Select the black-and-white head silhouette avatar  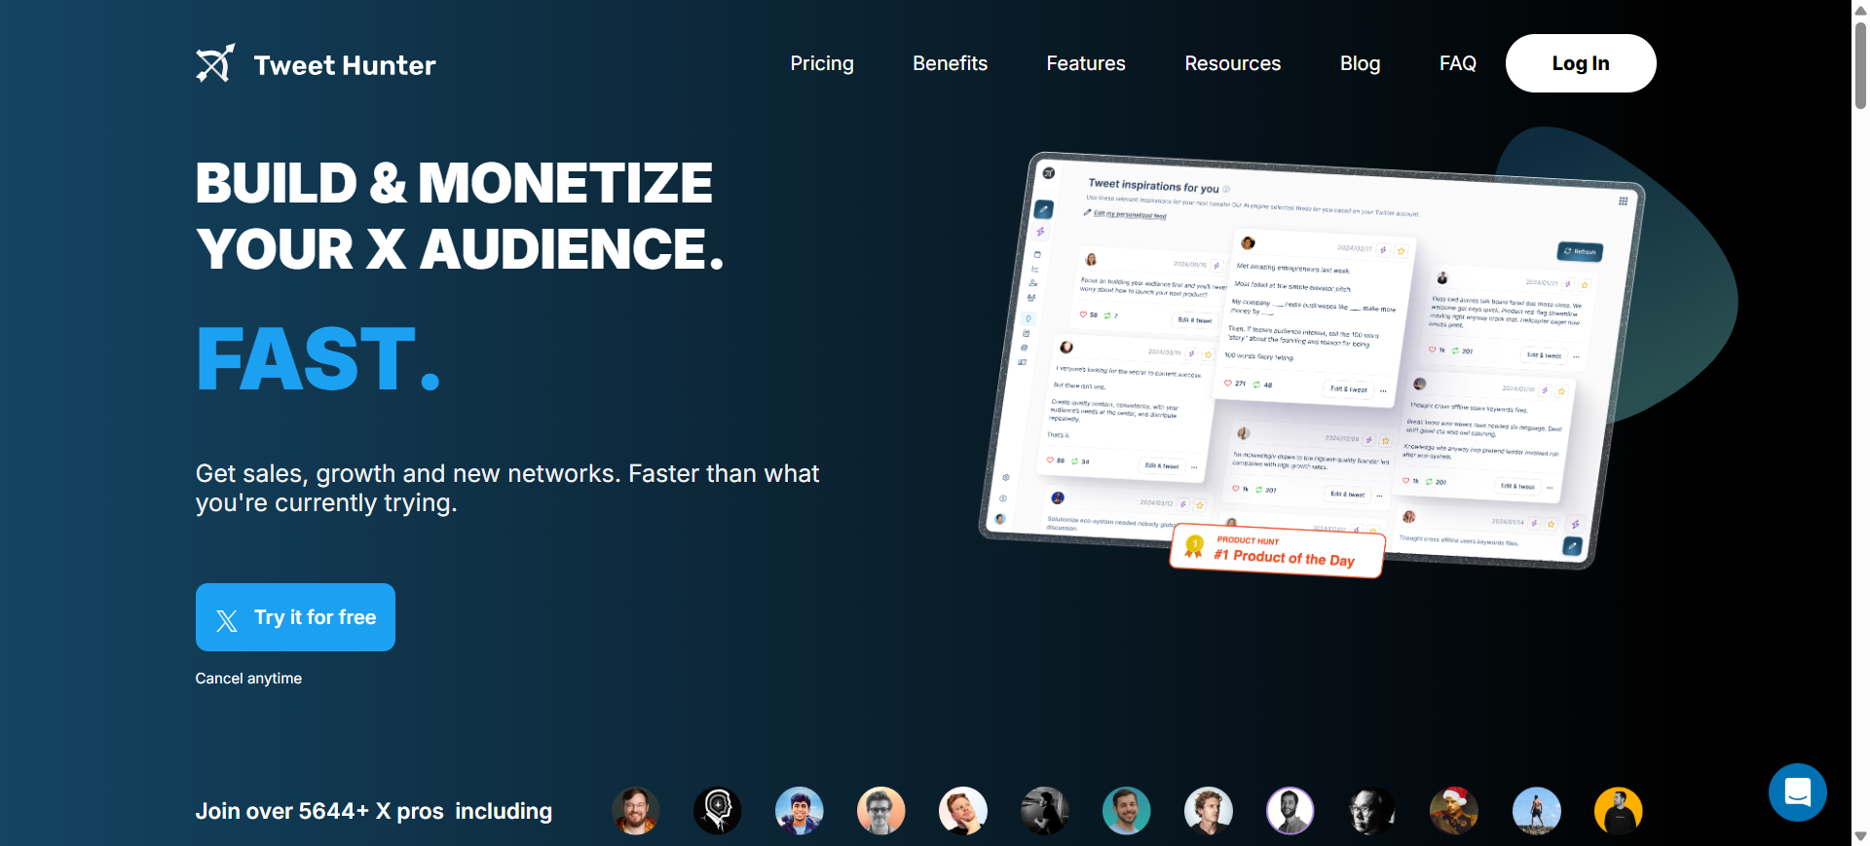coord(717,811)
